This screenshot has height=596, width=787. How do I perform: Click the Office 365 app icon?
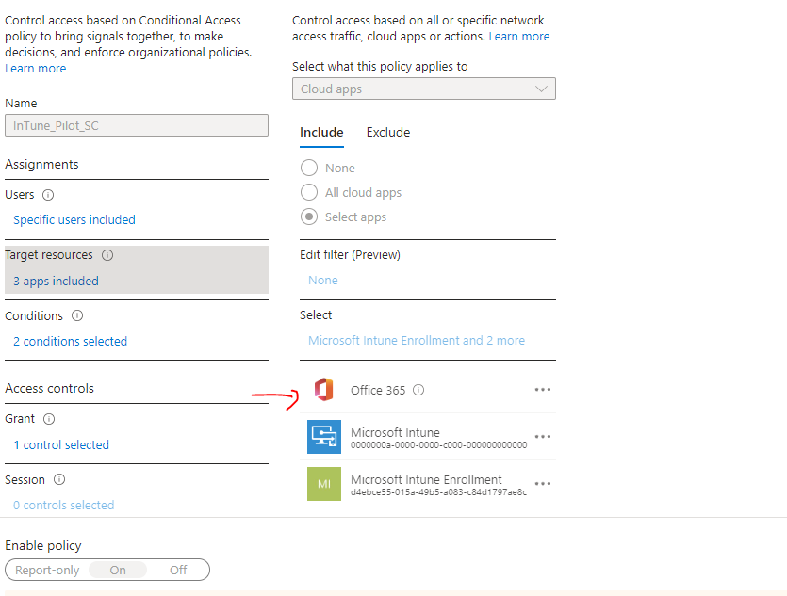click(323, 390)
